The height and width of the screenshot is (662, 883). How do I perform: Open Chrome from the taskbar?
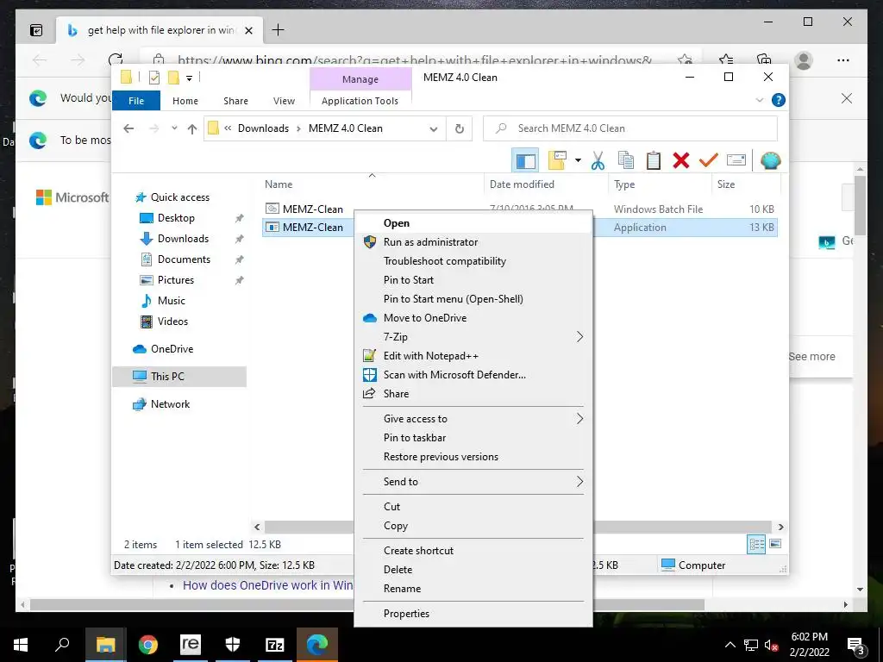click(148, 645)
